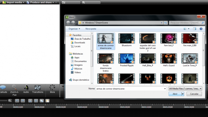Image resolution: width=208 pixels, height=117 pixels.
Task: Click the Redo icon on timeline toolbar
Action: click(x=23, y=101)
